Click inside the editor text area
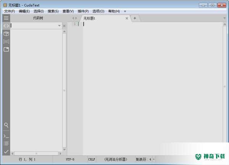Viewport: 229px width, 165px height. point(153,88)
